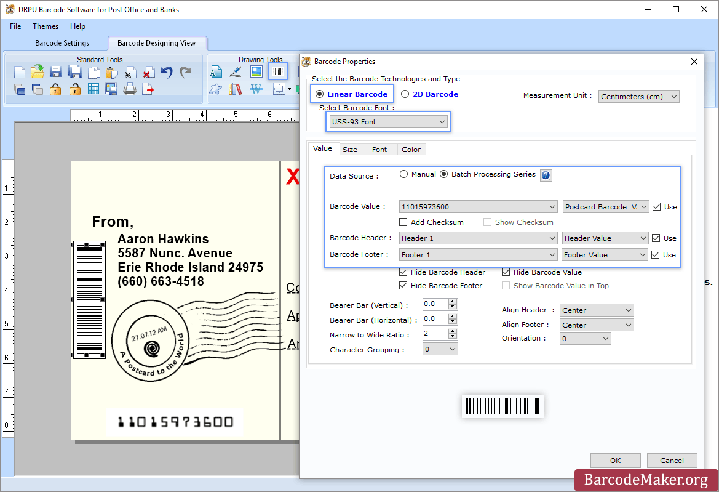Select the Picture drawing tool

pos(256,71)
